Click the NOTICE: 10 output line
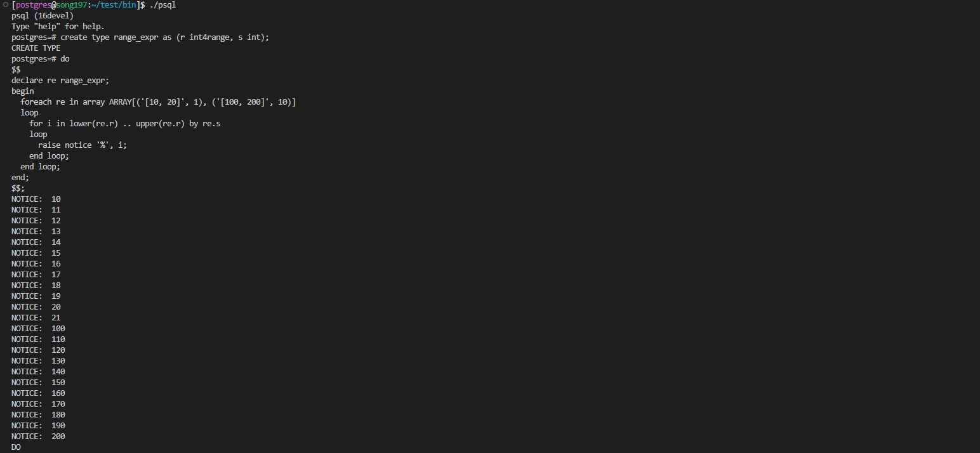Screen dimensions: 980x453 pyautogui.click(x=36, y=199)
